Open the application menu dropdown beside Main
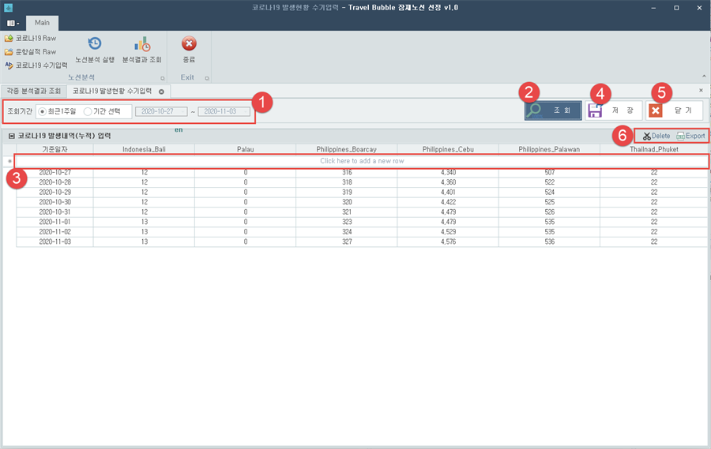This screenshot has height=449, width=711. pos(13,23)
